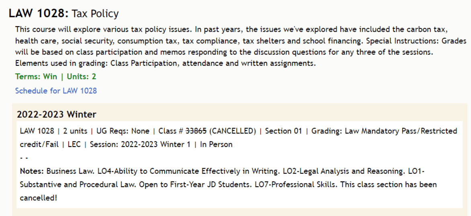Click Session: 2022-2023 Winter 1 text
Screen dimensions: 471x216
coord(140,145)
